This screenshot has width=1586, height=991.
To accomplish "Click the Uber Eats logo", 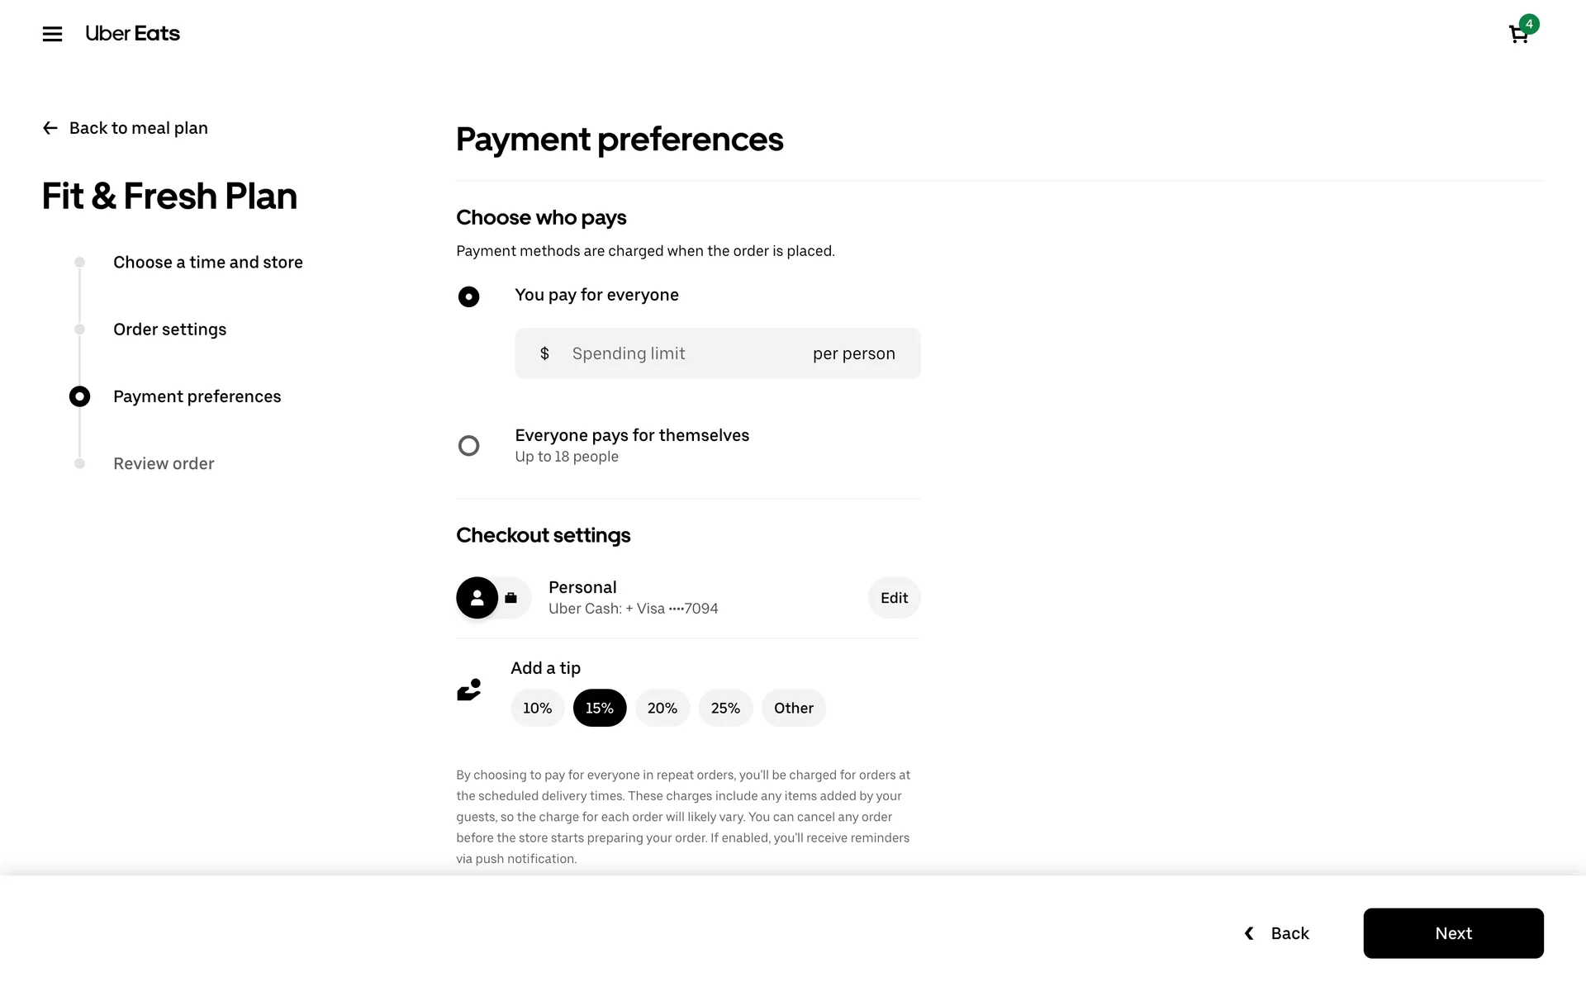I will coord(132,34).
